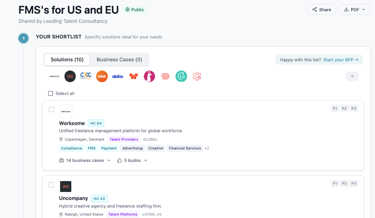Click the thumbs-up kudos icon
The image size is (375, 218).
119,161
